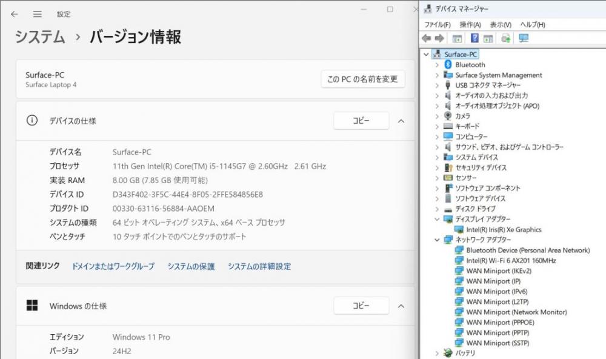Select the WAN Miniport (IP) entry

(493, 281)
